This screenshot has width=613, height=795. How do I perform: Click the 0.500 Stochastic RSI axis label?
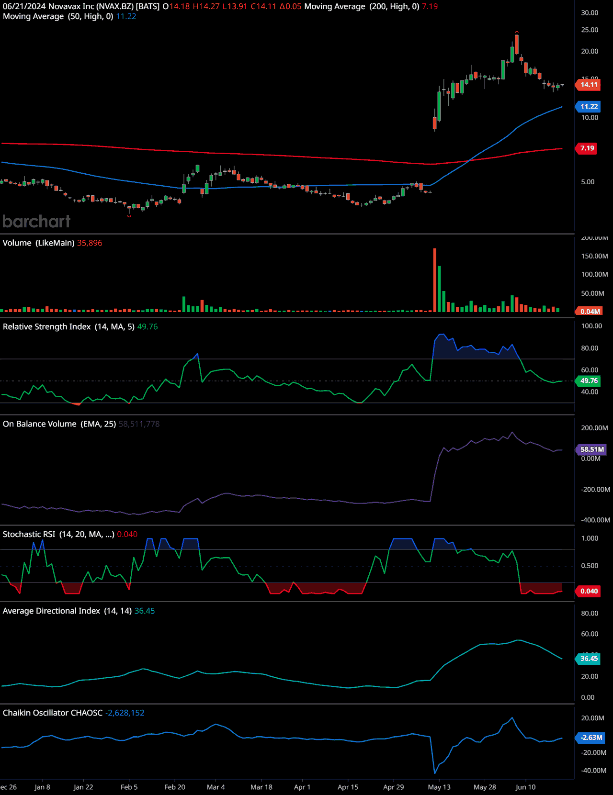(590, 566)
